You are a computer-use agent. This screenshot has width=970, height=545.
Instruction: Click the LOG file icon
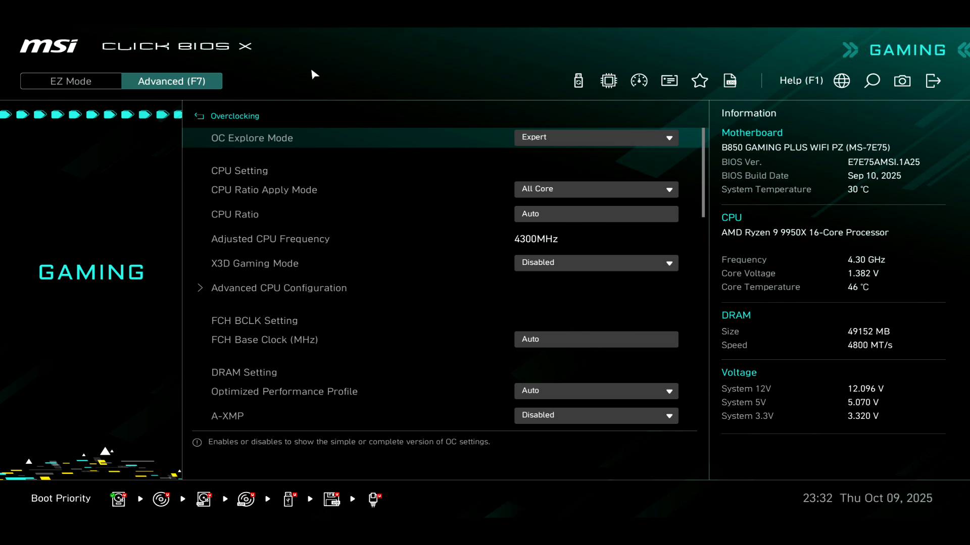730,81
